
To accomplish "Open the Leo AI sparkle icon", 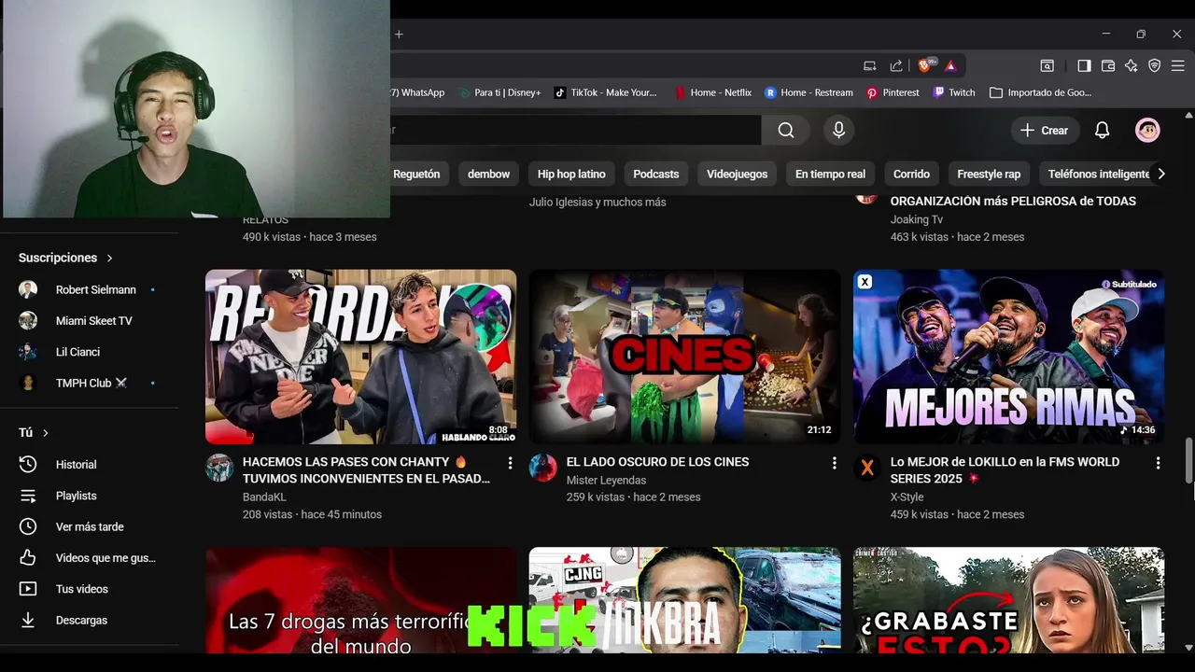I will [1132, 65].
